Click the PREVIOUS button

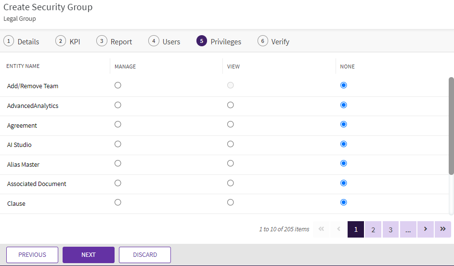(32, 255)
